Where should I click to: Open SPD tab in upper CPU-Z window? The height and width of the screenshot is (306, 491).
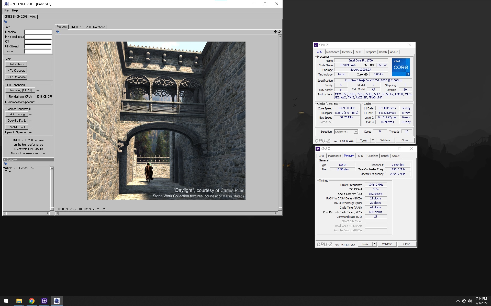tap(359, 52)
